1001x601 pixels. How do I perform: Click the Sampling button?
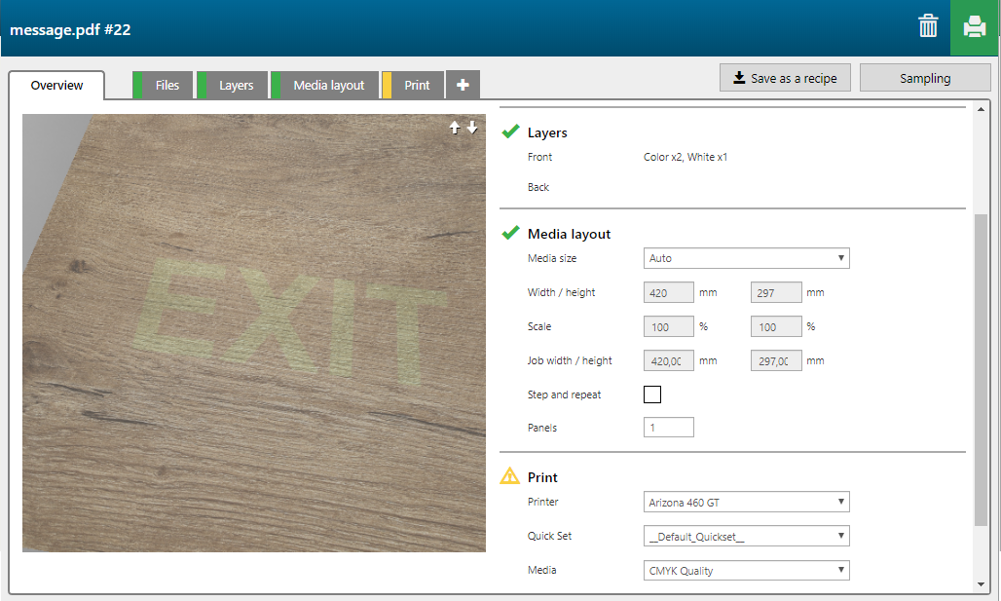click(x=924, y=79)
